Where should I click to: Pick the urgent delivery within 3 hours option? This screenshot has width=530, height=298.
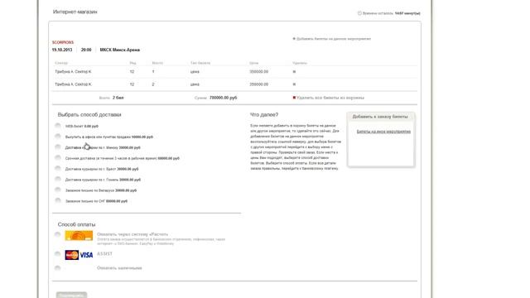click(x=58, y=158)
